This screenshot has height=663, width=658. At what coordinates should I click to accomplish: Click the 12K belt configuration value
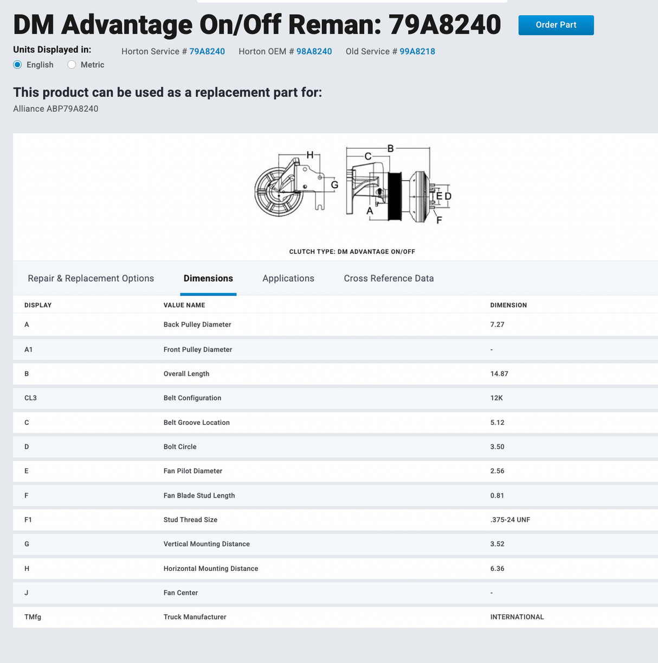pyautogui.click(x=496, y=398)
